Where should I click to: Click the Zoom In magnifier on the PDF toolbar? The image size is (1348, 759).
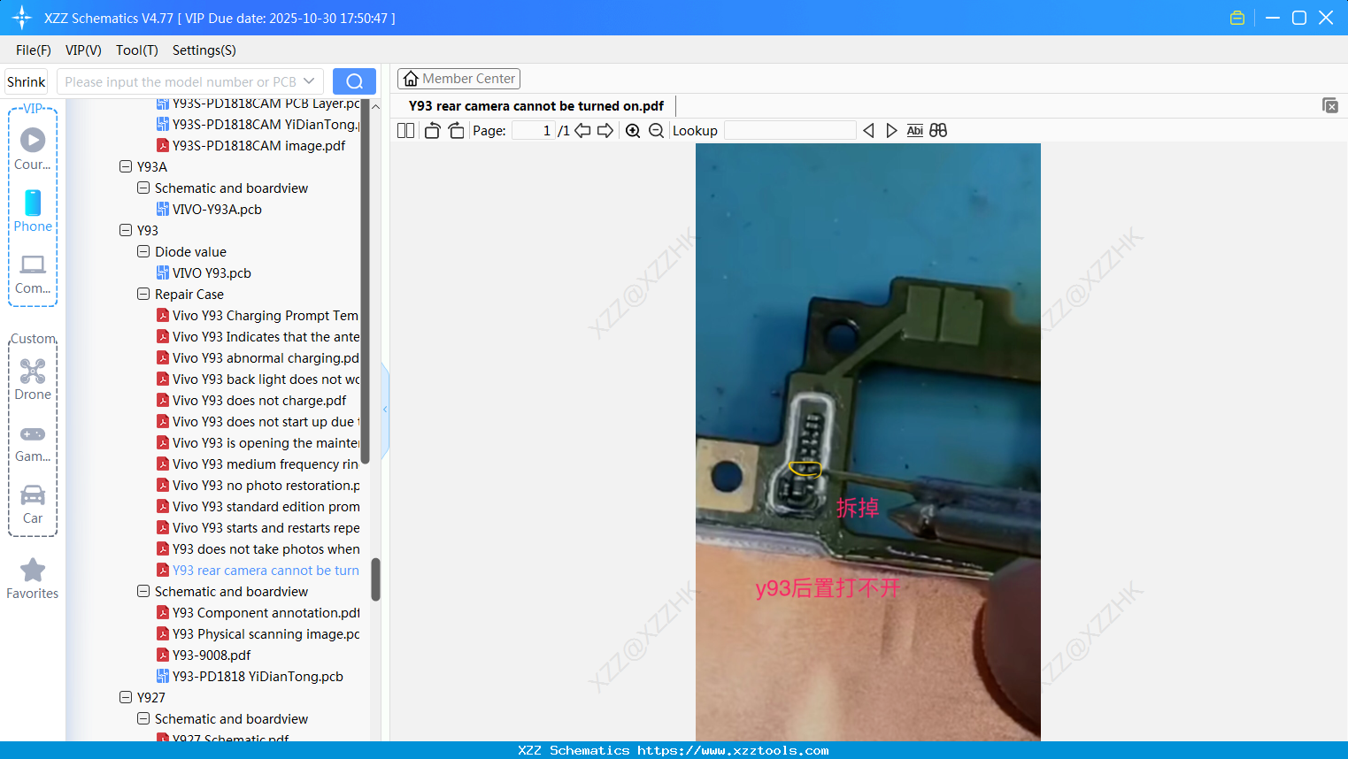[633, 130]
